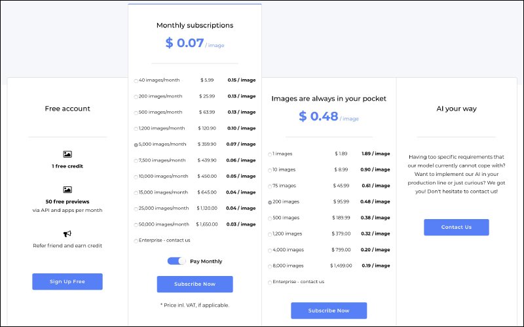
Task: Choose the 75 images $45.99 pack
Action: tap(270, 186)
